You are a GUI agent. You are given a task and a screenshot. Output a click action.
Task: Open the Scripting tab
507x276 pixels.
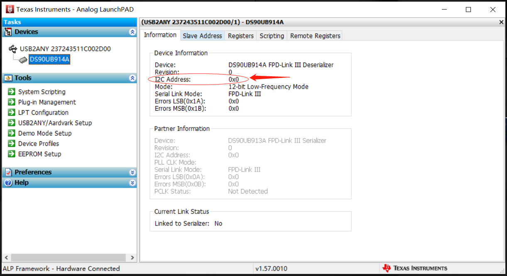(x=272, y=36)
